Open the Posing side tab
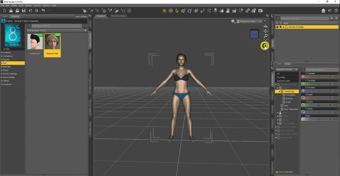The image size is (340, 176). click(x=273, y=109)
